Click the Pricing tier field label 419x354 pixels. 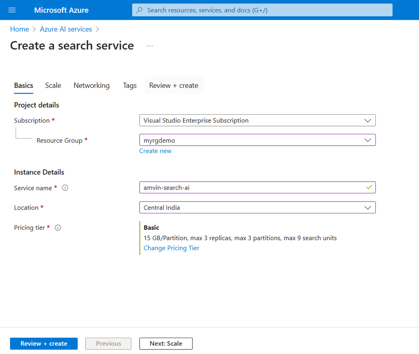coord(29,228)
